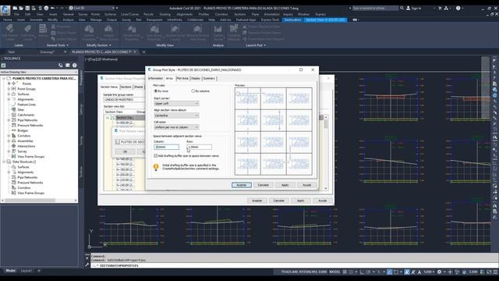Switch to the Start document tab
This screenshot has height=281, width=499.
[12, 52]
